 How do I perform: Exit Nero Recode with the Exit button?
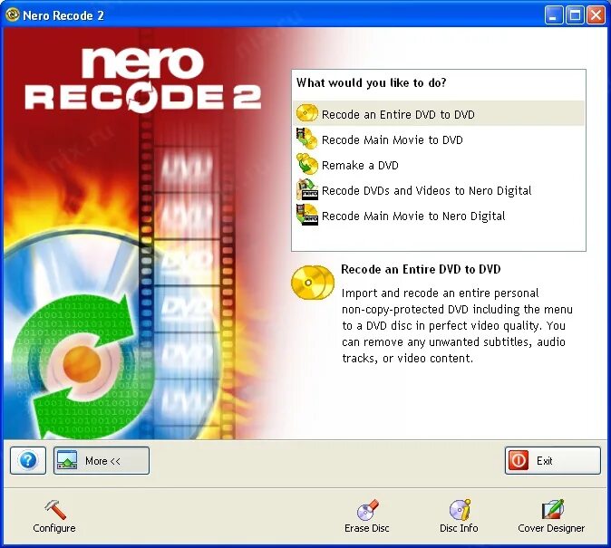553,461
